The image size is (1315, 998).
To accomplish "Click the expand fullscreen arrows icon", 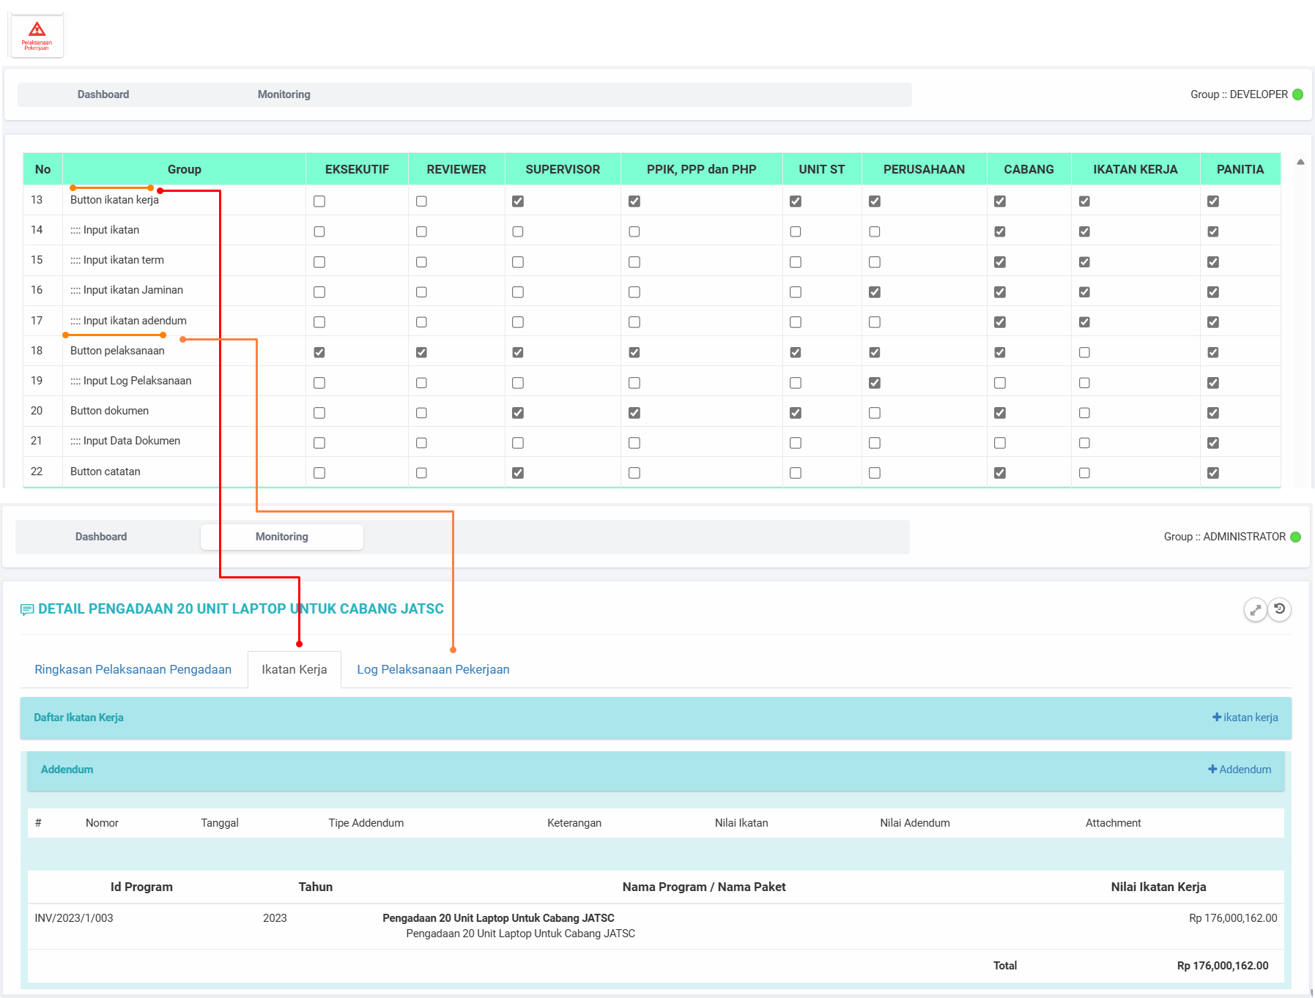I will tap(1255, 609).
